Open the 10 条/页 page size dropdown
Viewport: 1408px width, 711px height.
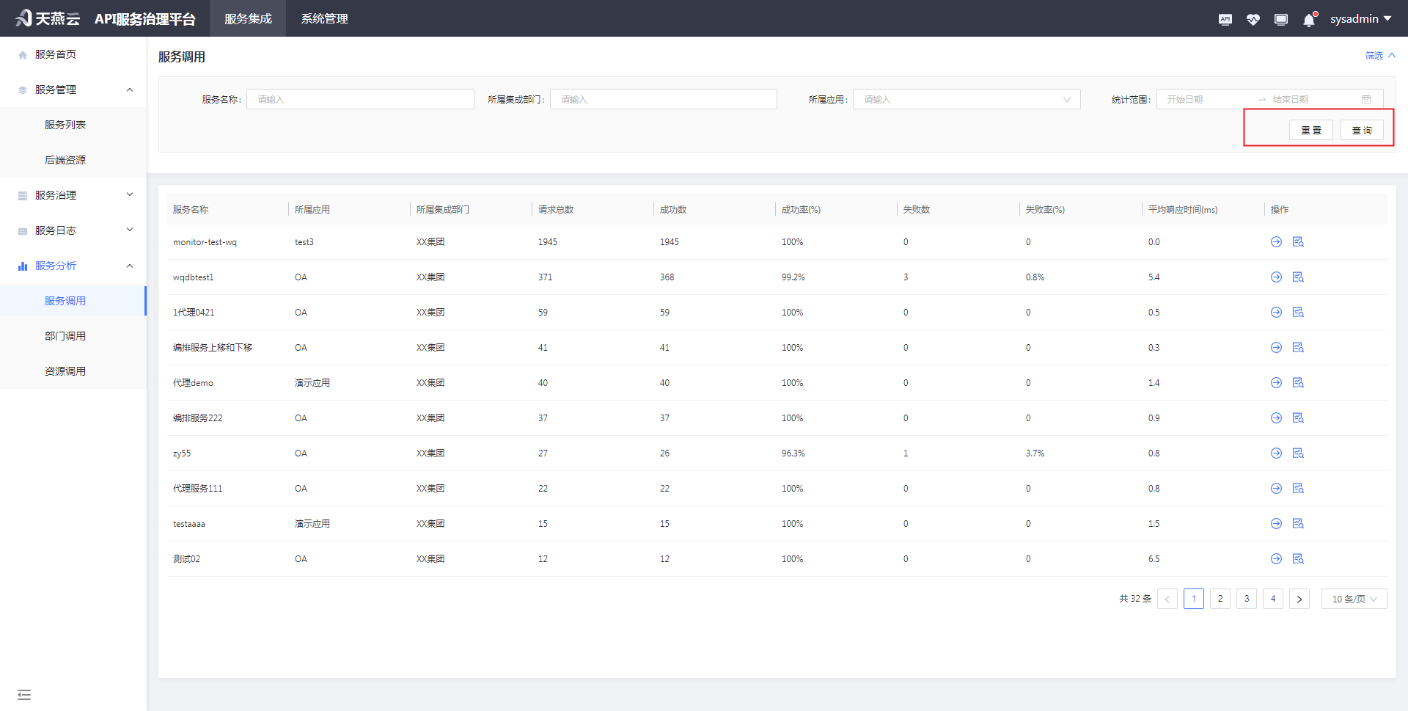1354,599
